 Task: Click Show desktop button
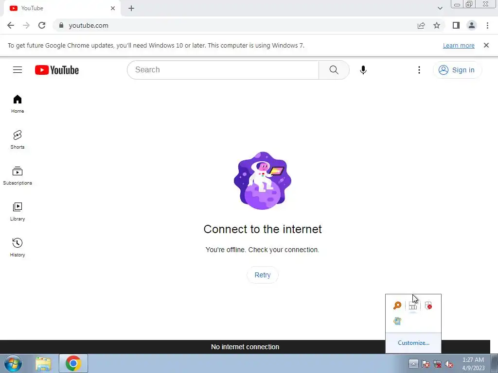[495, 363]
